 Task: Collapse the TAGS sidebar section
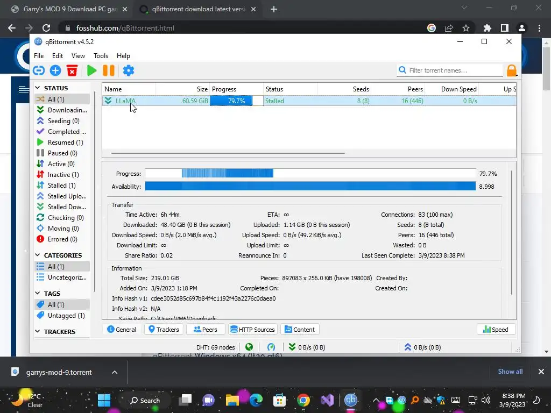point(38,293)
